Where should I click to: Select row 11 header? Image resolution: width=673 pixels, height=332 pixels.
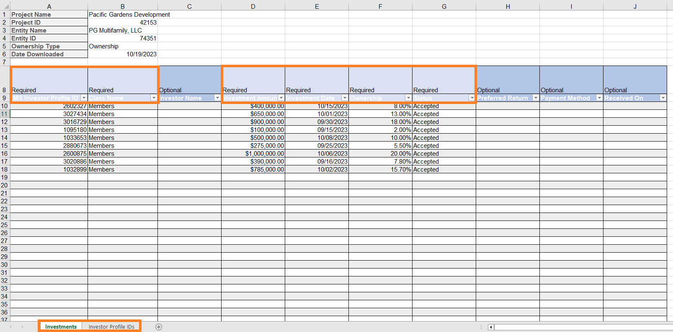tap(5, 114)
